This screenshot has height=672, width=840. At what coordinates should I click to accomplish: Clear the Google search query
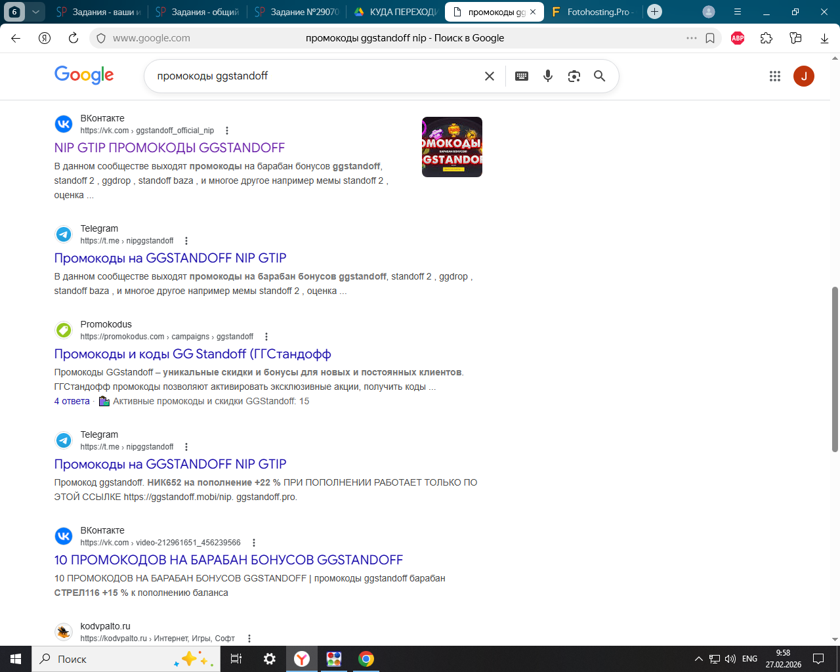tap(490, 76)
